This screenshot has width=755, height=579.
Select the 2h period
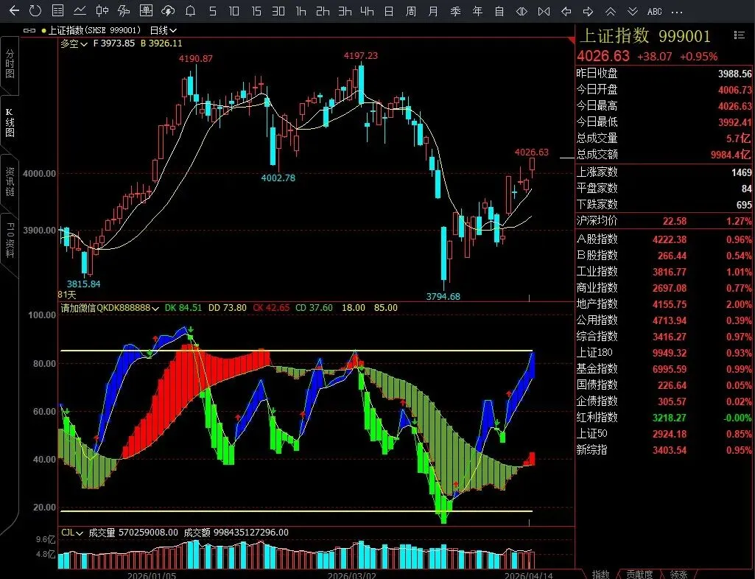click(x=323, y=11)
